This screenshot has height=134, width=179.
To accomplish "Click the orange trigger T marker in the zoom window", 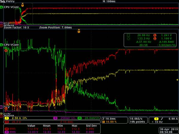I will tap(79, 31).
